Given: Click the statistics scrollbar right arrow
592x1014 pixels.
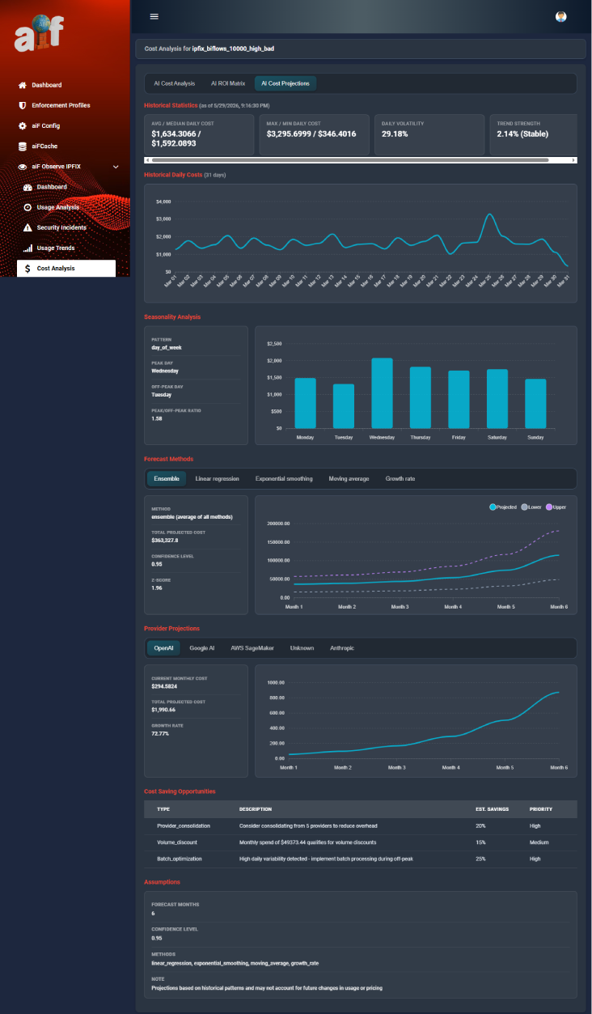Looking at the screenshot, I should click(x=573, y=160).
